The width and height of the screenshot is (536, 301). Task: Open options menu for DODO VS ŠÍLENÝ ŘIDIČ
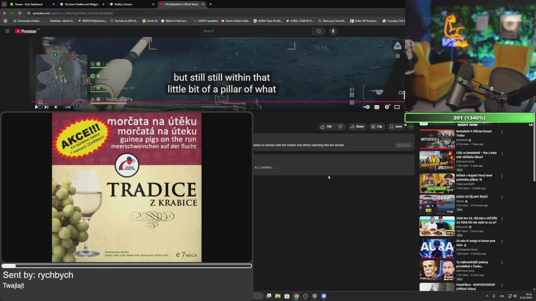click(x=502, y=197)
